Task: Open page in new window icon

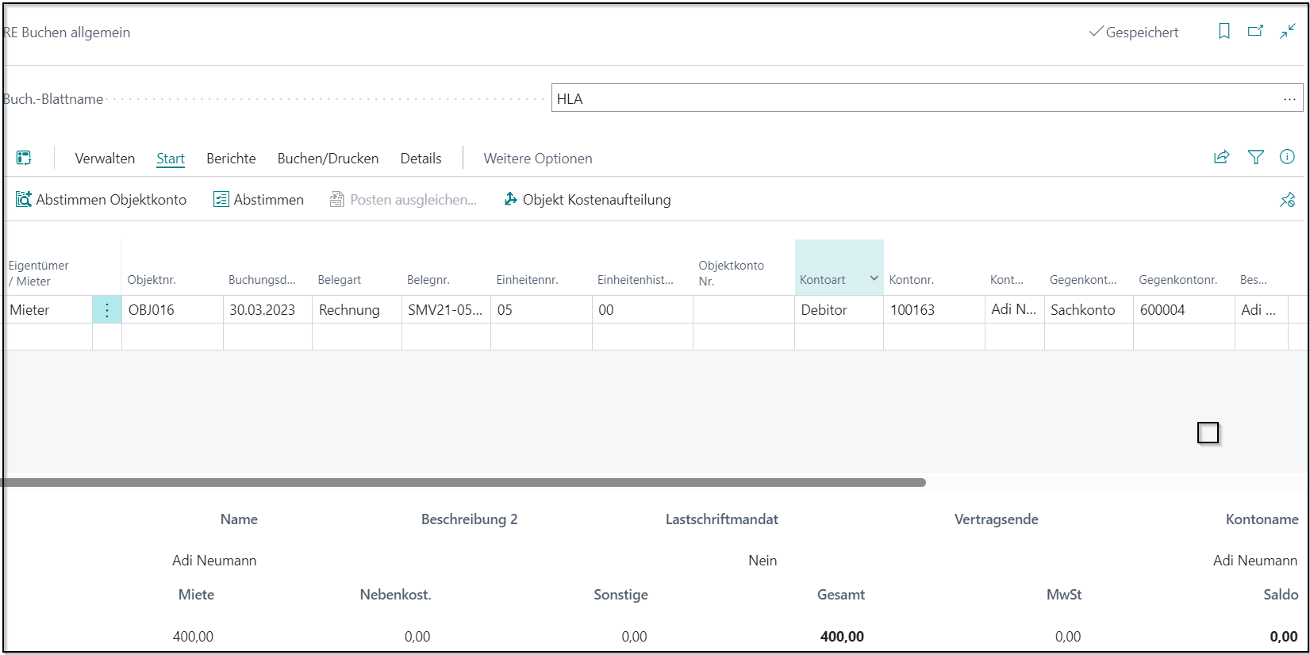Action: [x=1255, y=32]
